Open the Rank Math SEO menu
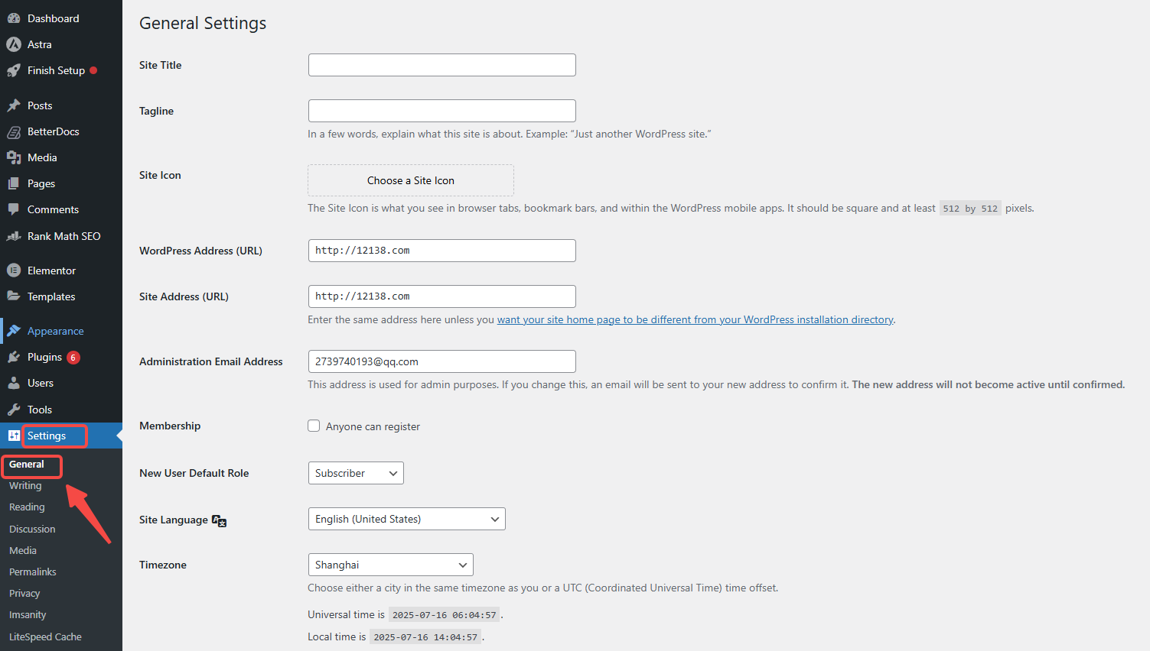 coord(64,236)
